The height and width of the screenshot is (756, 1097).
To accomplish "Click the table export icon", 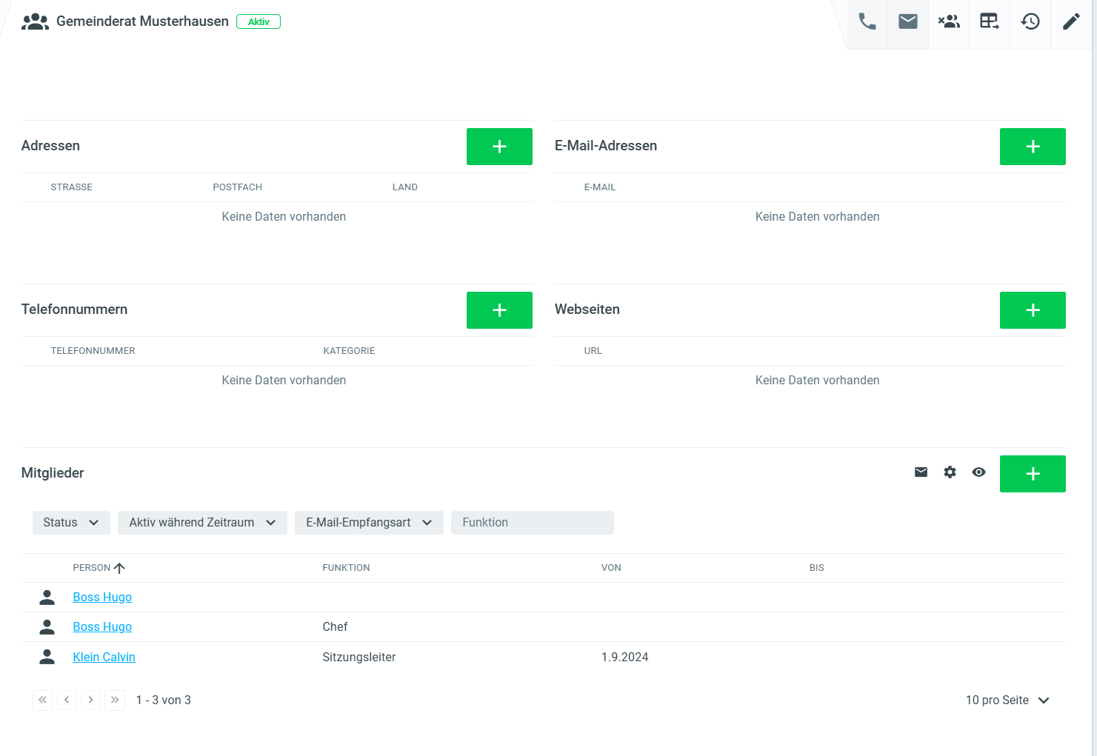I will [989, 21].
